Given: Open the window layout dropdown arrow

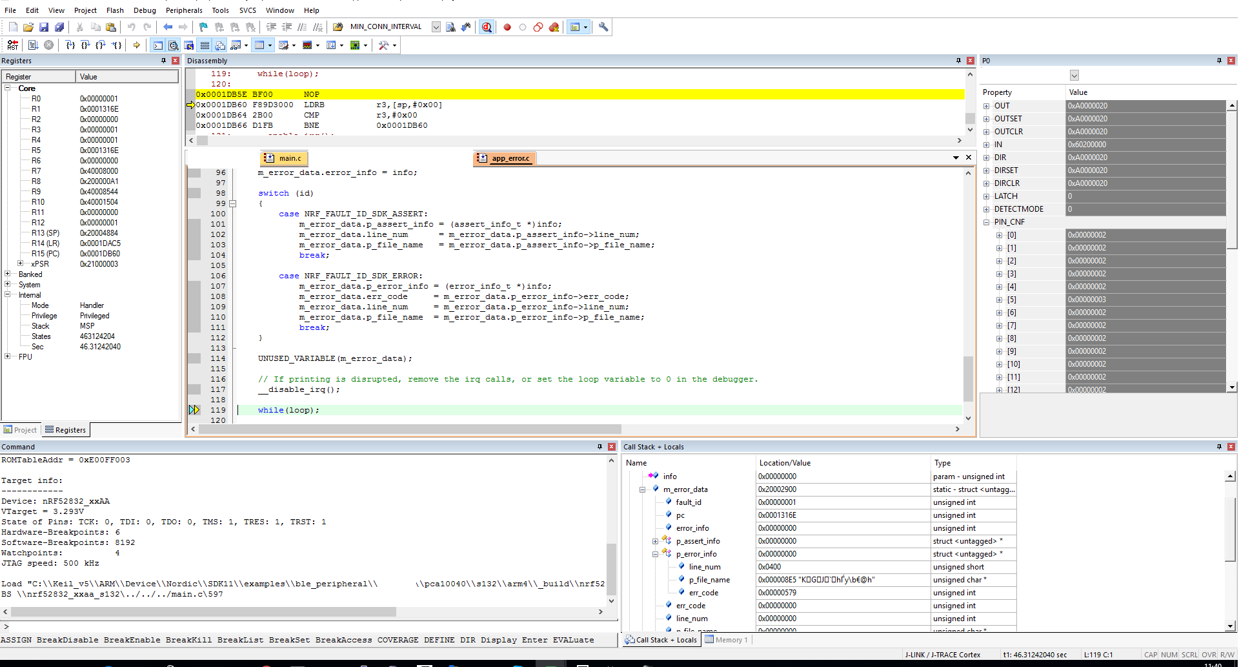Looking at the screenshot, I should [x=585, y=27].
